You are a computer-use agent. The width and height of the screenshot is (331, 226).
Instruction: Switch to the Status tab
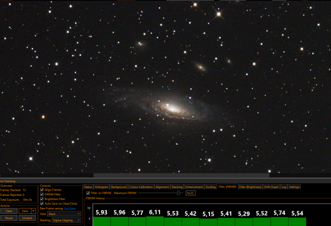click(88, 187)
